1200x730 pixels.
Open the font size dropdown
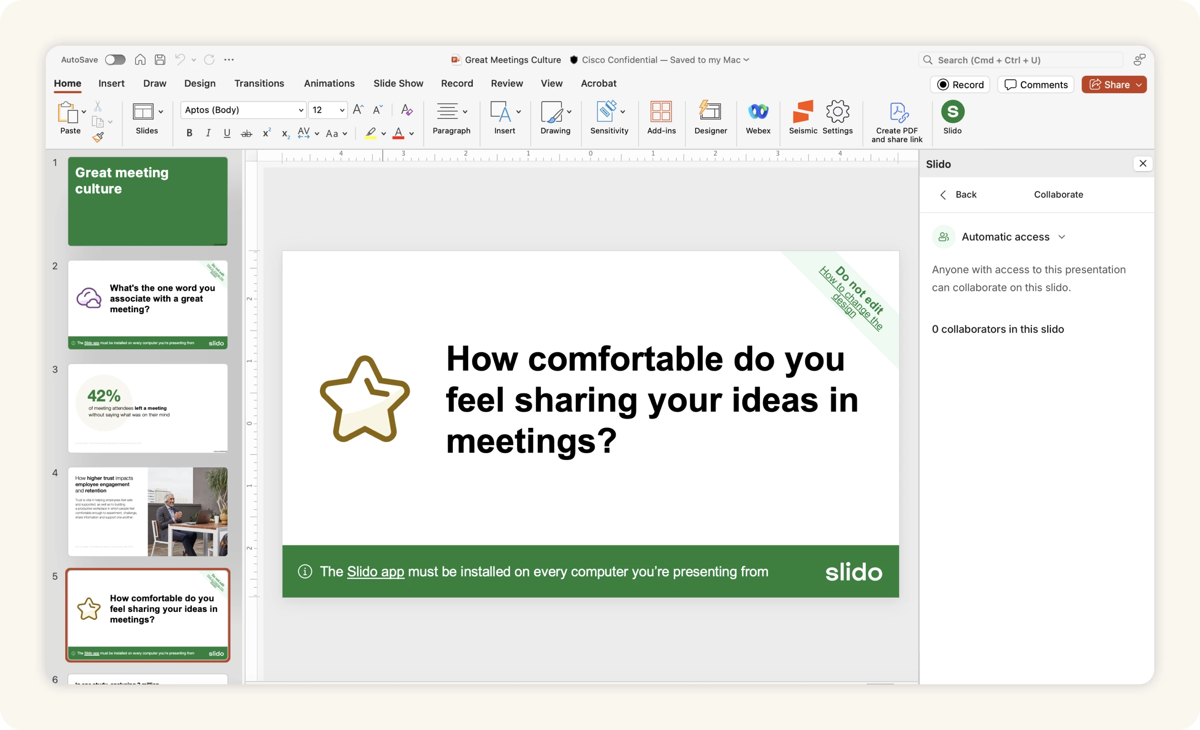[x=342, y=110]
